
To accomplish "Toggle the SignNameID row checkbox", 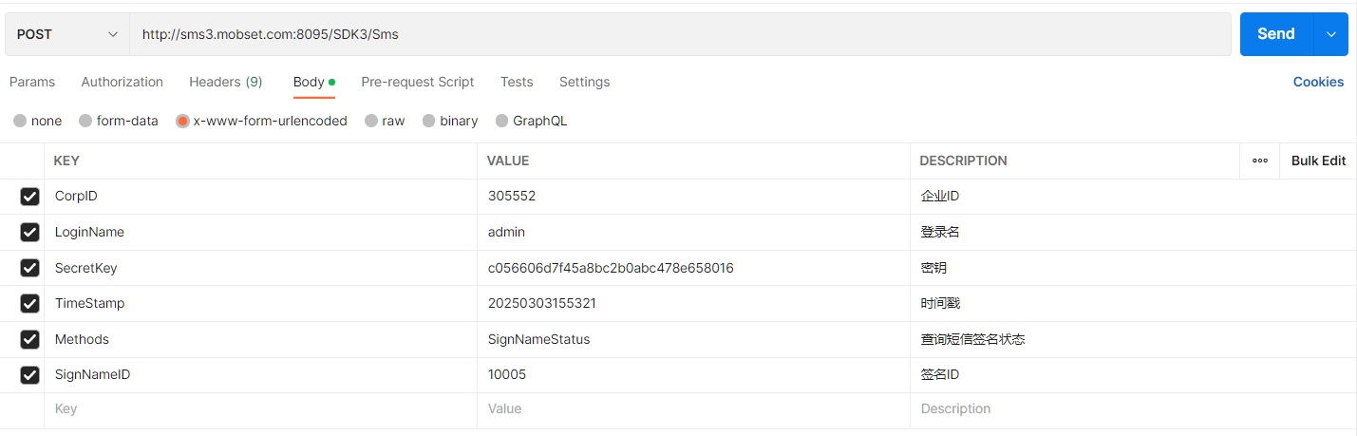I will [29, 375].
